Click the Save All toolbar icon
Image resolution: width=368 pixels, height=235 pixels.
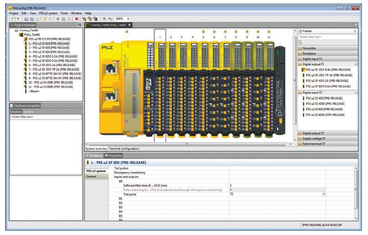[x=32, y=19]
